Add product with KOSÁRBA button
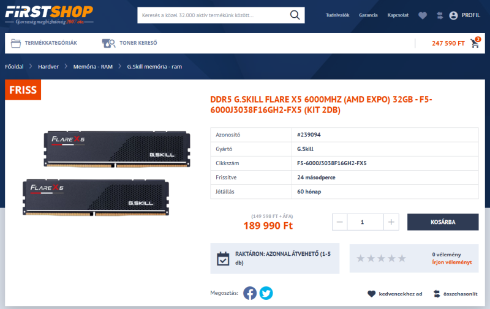This screenshot has width=490, height=309. pos(443,222)
